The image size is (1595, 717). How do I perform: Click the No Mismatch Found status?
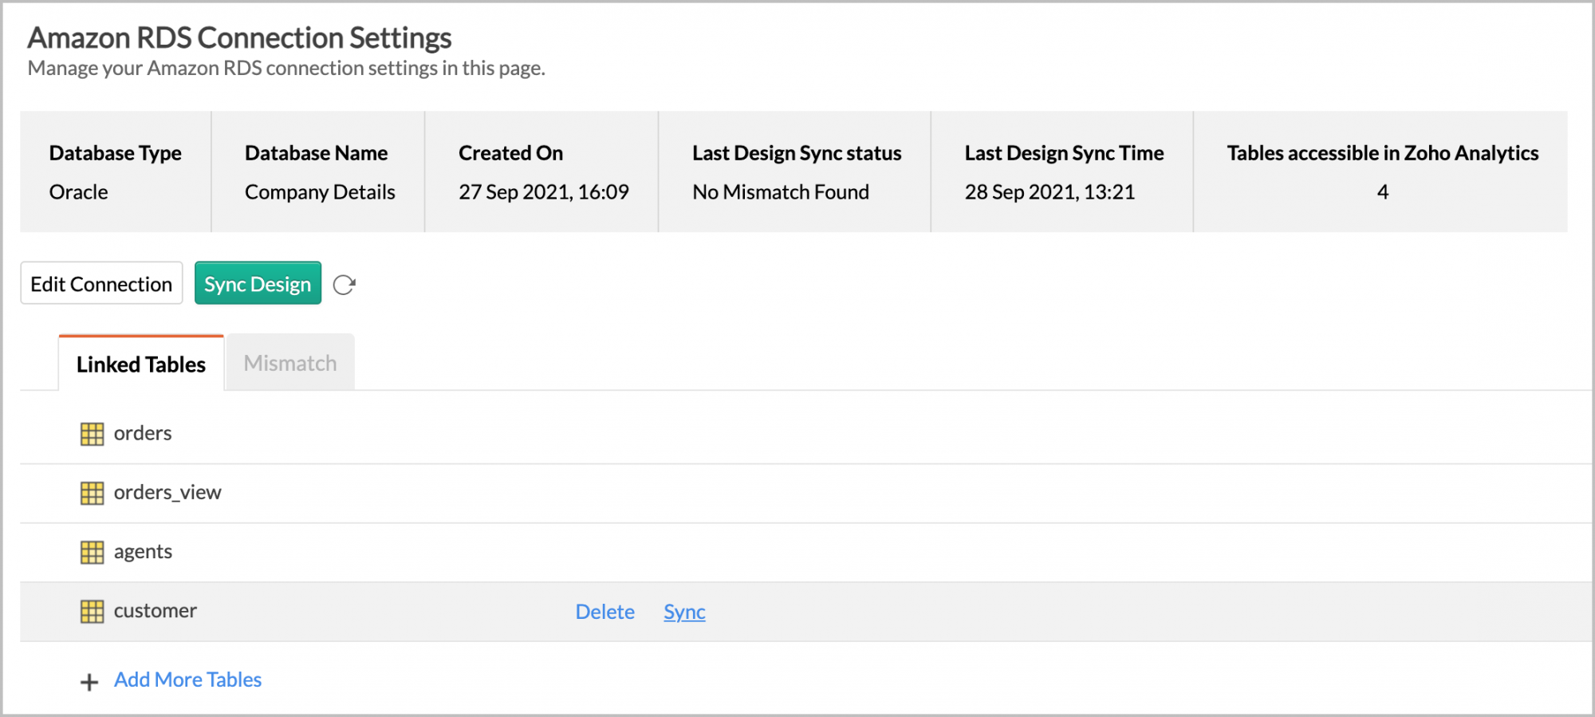tap(781, 192)
